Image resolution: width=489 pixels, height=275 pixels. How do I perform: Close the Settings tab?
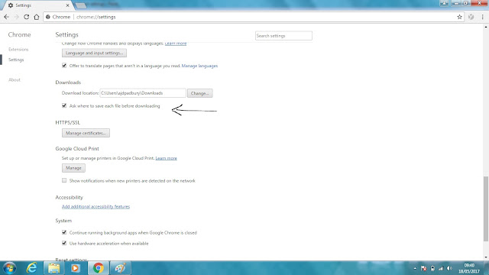68,5
